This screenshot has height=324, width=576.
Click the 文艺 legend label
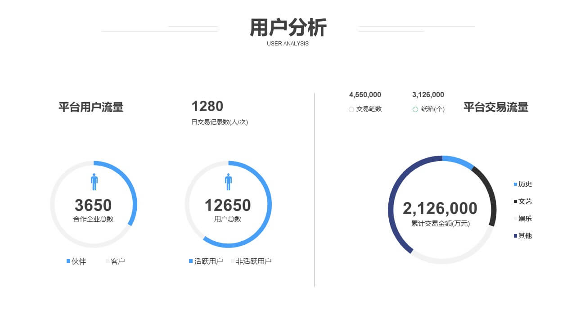click(x=525, y=201)
